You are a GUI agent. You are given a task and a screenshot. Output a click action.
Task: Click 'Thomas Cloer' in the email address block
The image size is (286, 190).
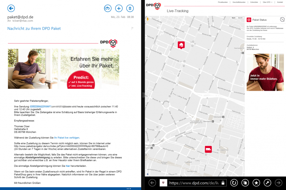click(x=22, y=126)
